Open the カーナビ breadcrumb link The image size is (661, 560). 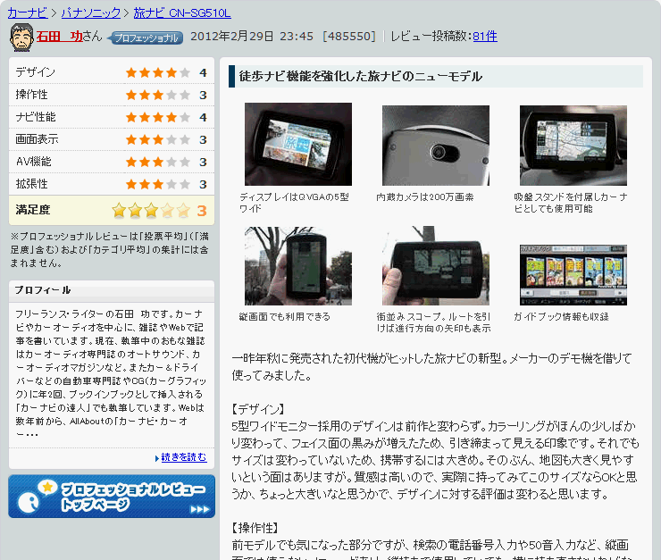tap(28, 13)
